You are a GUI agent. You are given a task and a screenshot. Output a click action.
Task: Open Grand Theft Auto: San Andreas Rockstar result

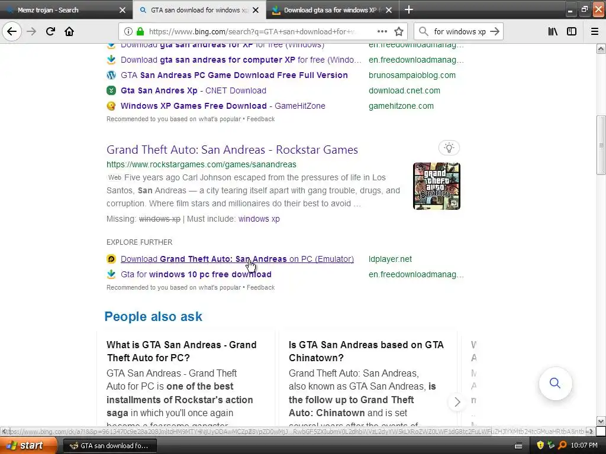(x=232, y=150)
